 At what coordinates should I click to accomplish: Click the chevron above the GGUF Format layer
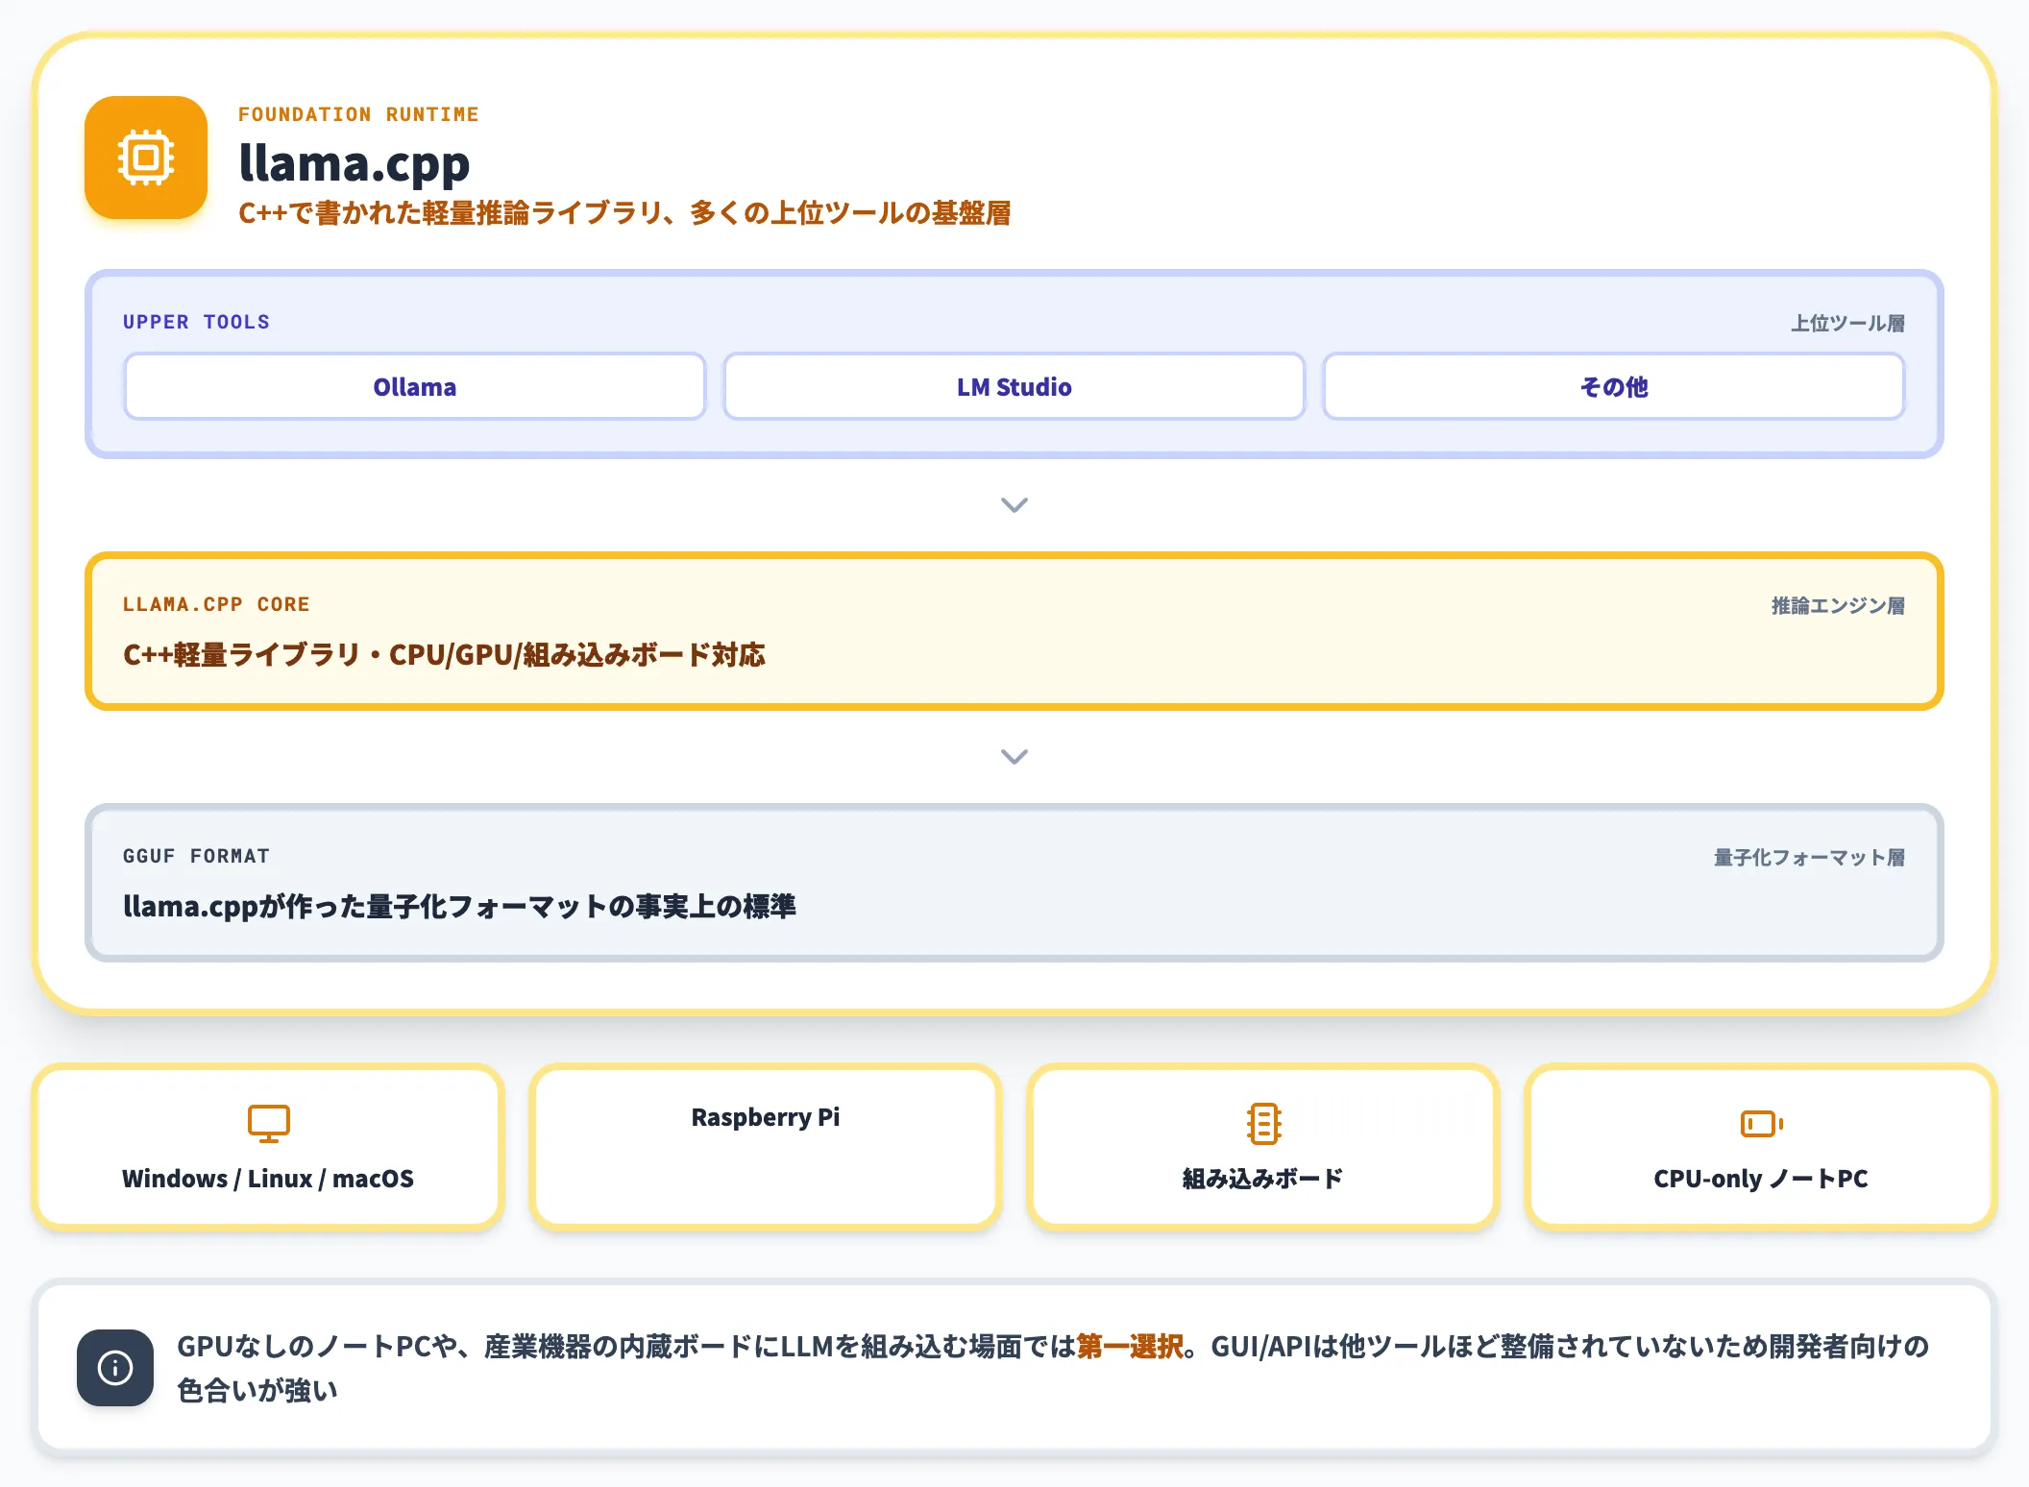[x=1014, y=757]
